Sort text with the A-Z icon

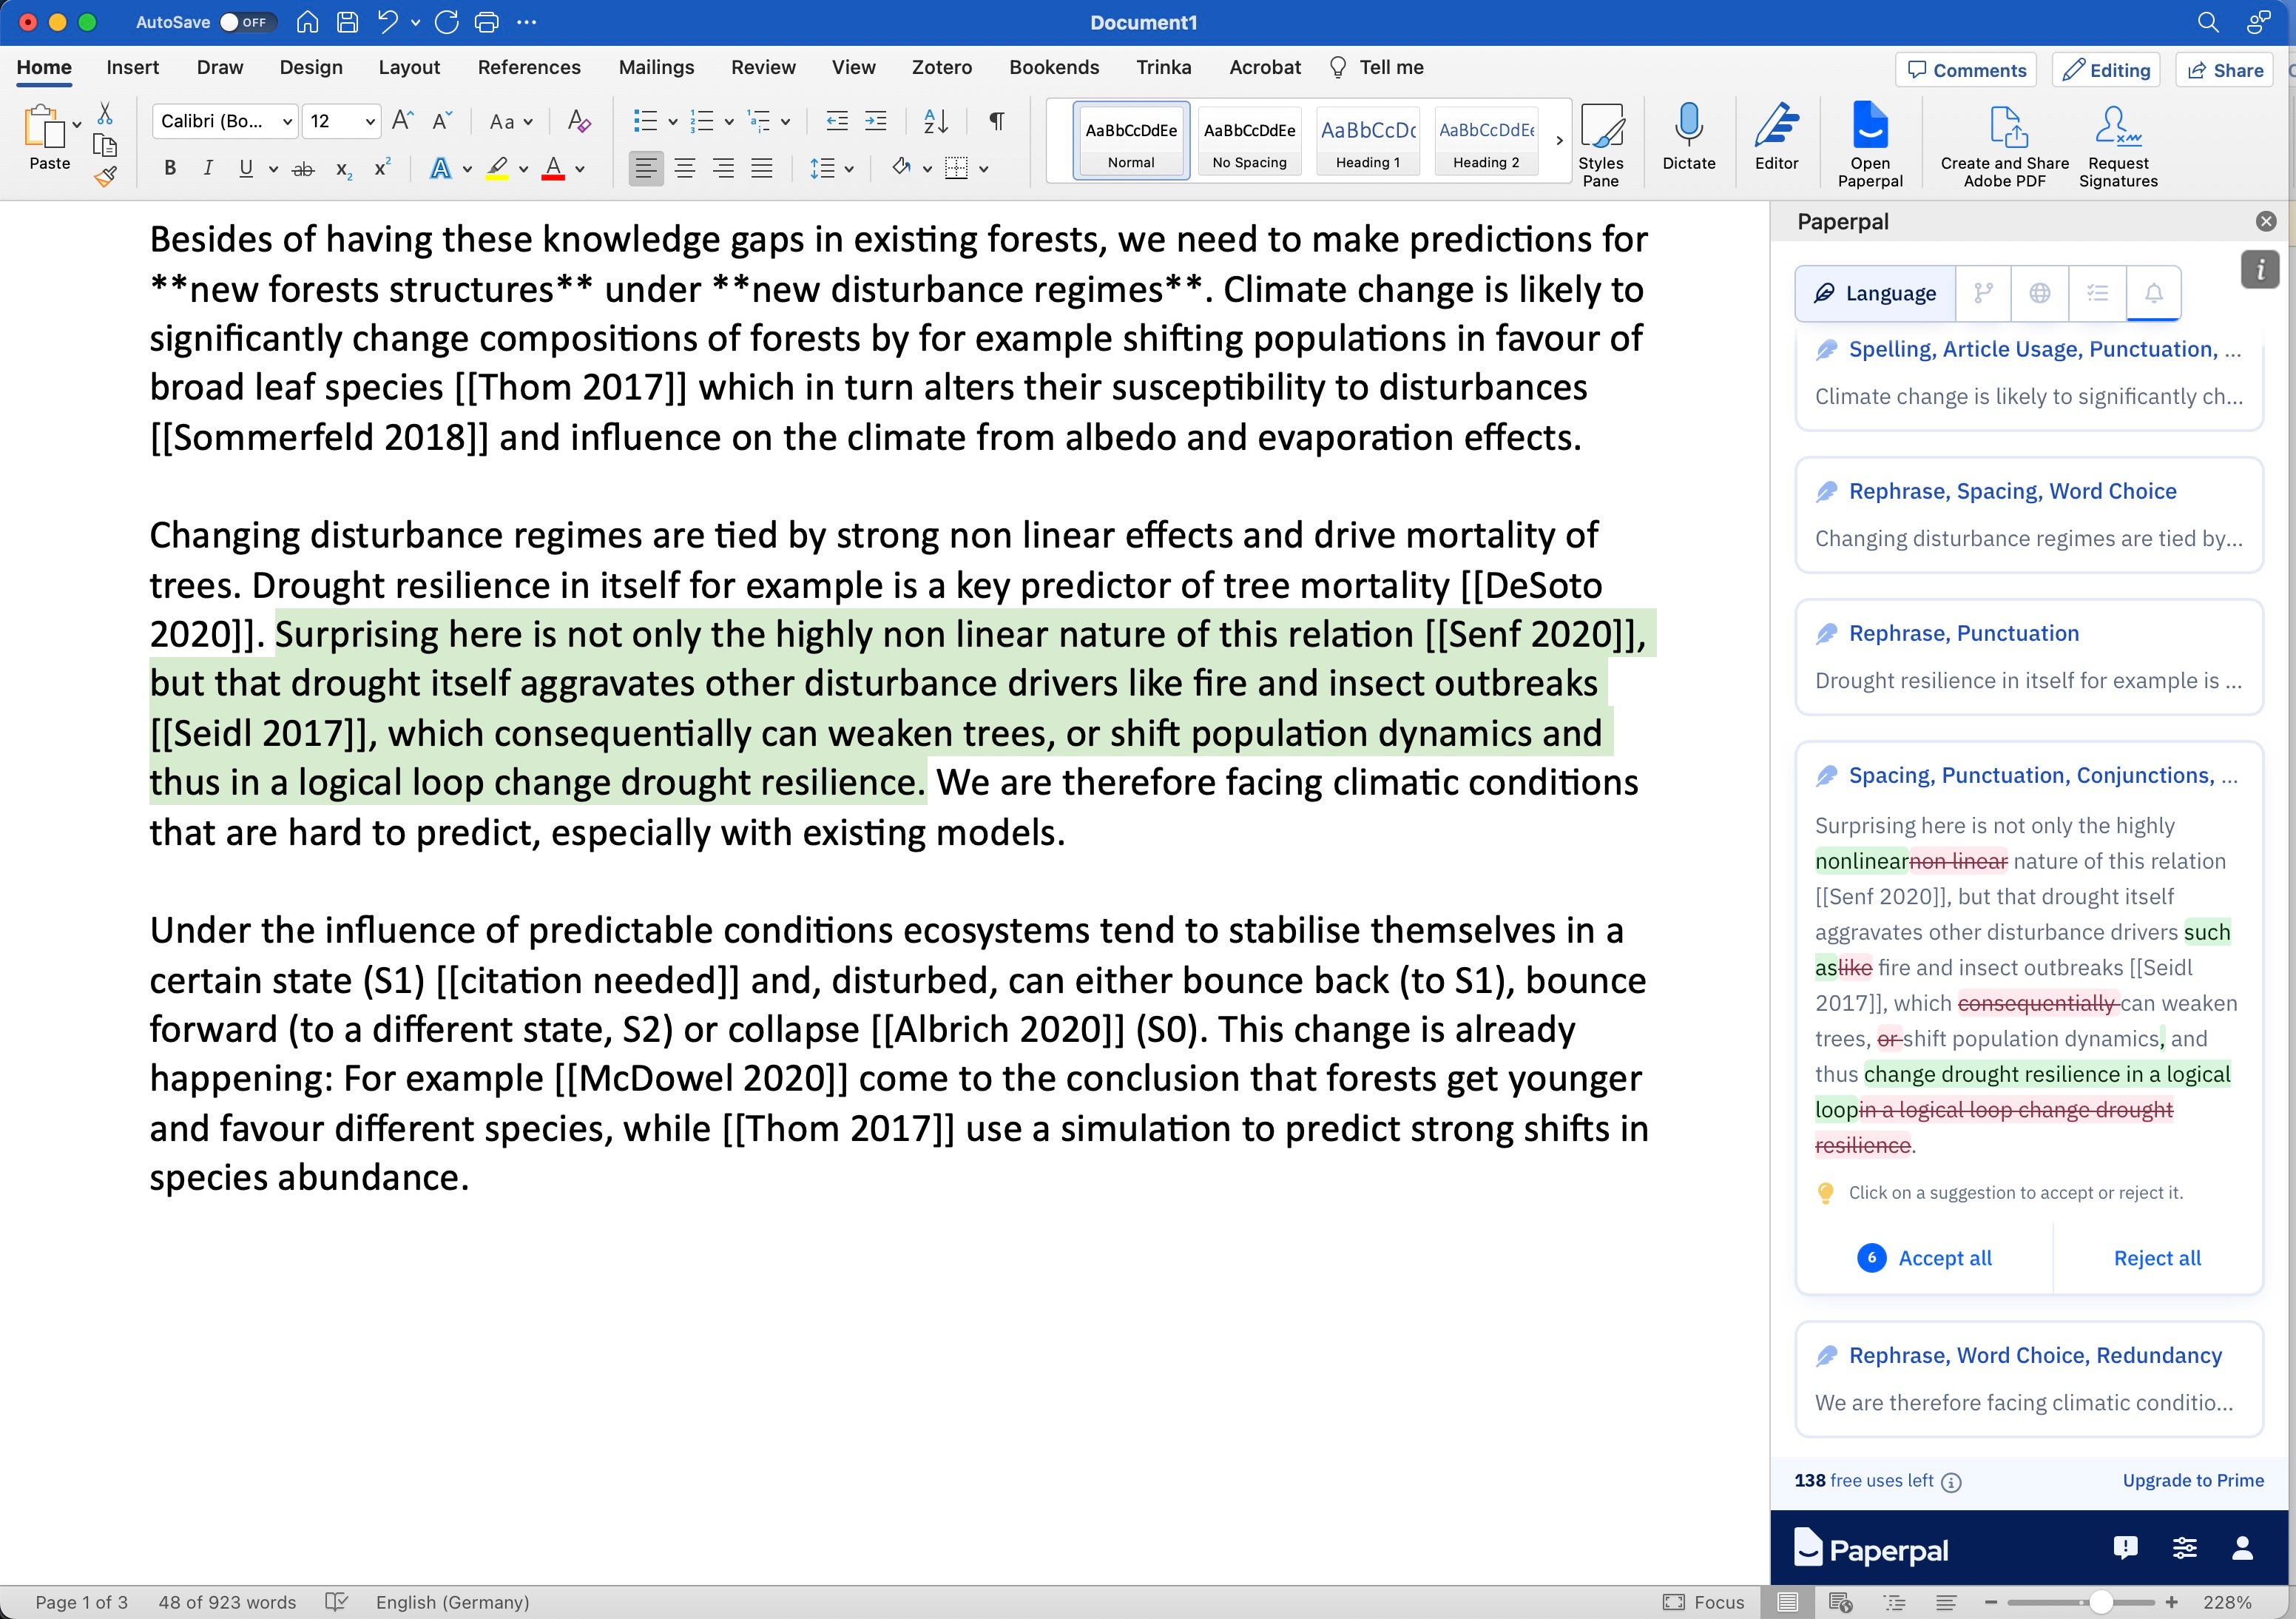click(x=936, y=121)
